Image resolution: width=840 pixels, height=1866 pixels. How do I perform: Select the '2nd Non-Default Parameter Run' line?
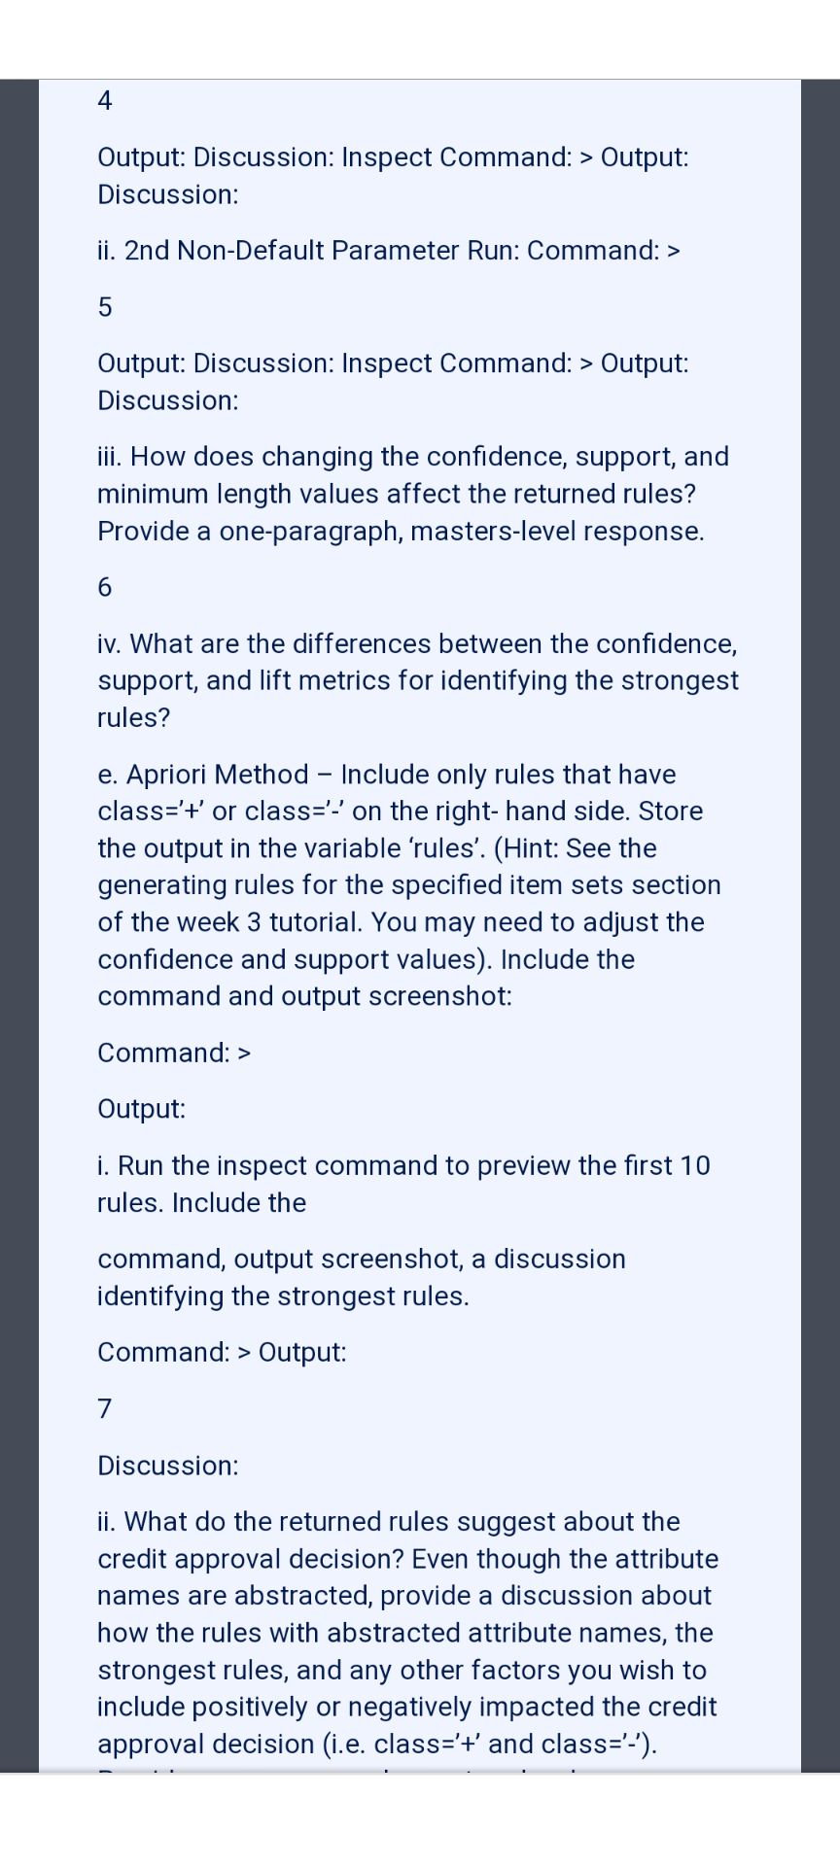point(389,251)
